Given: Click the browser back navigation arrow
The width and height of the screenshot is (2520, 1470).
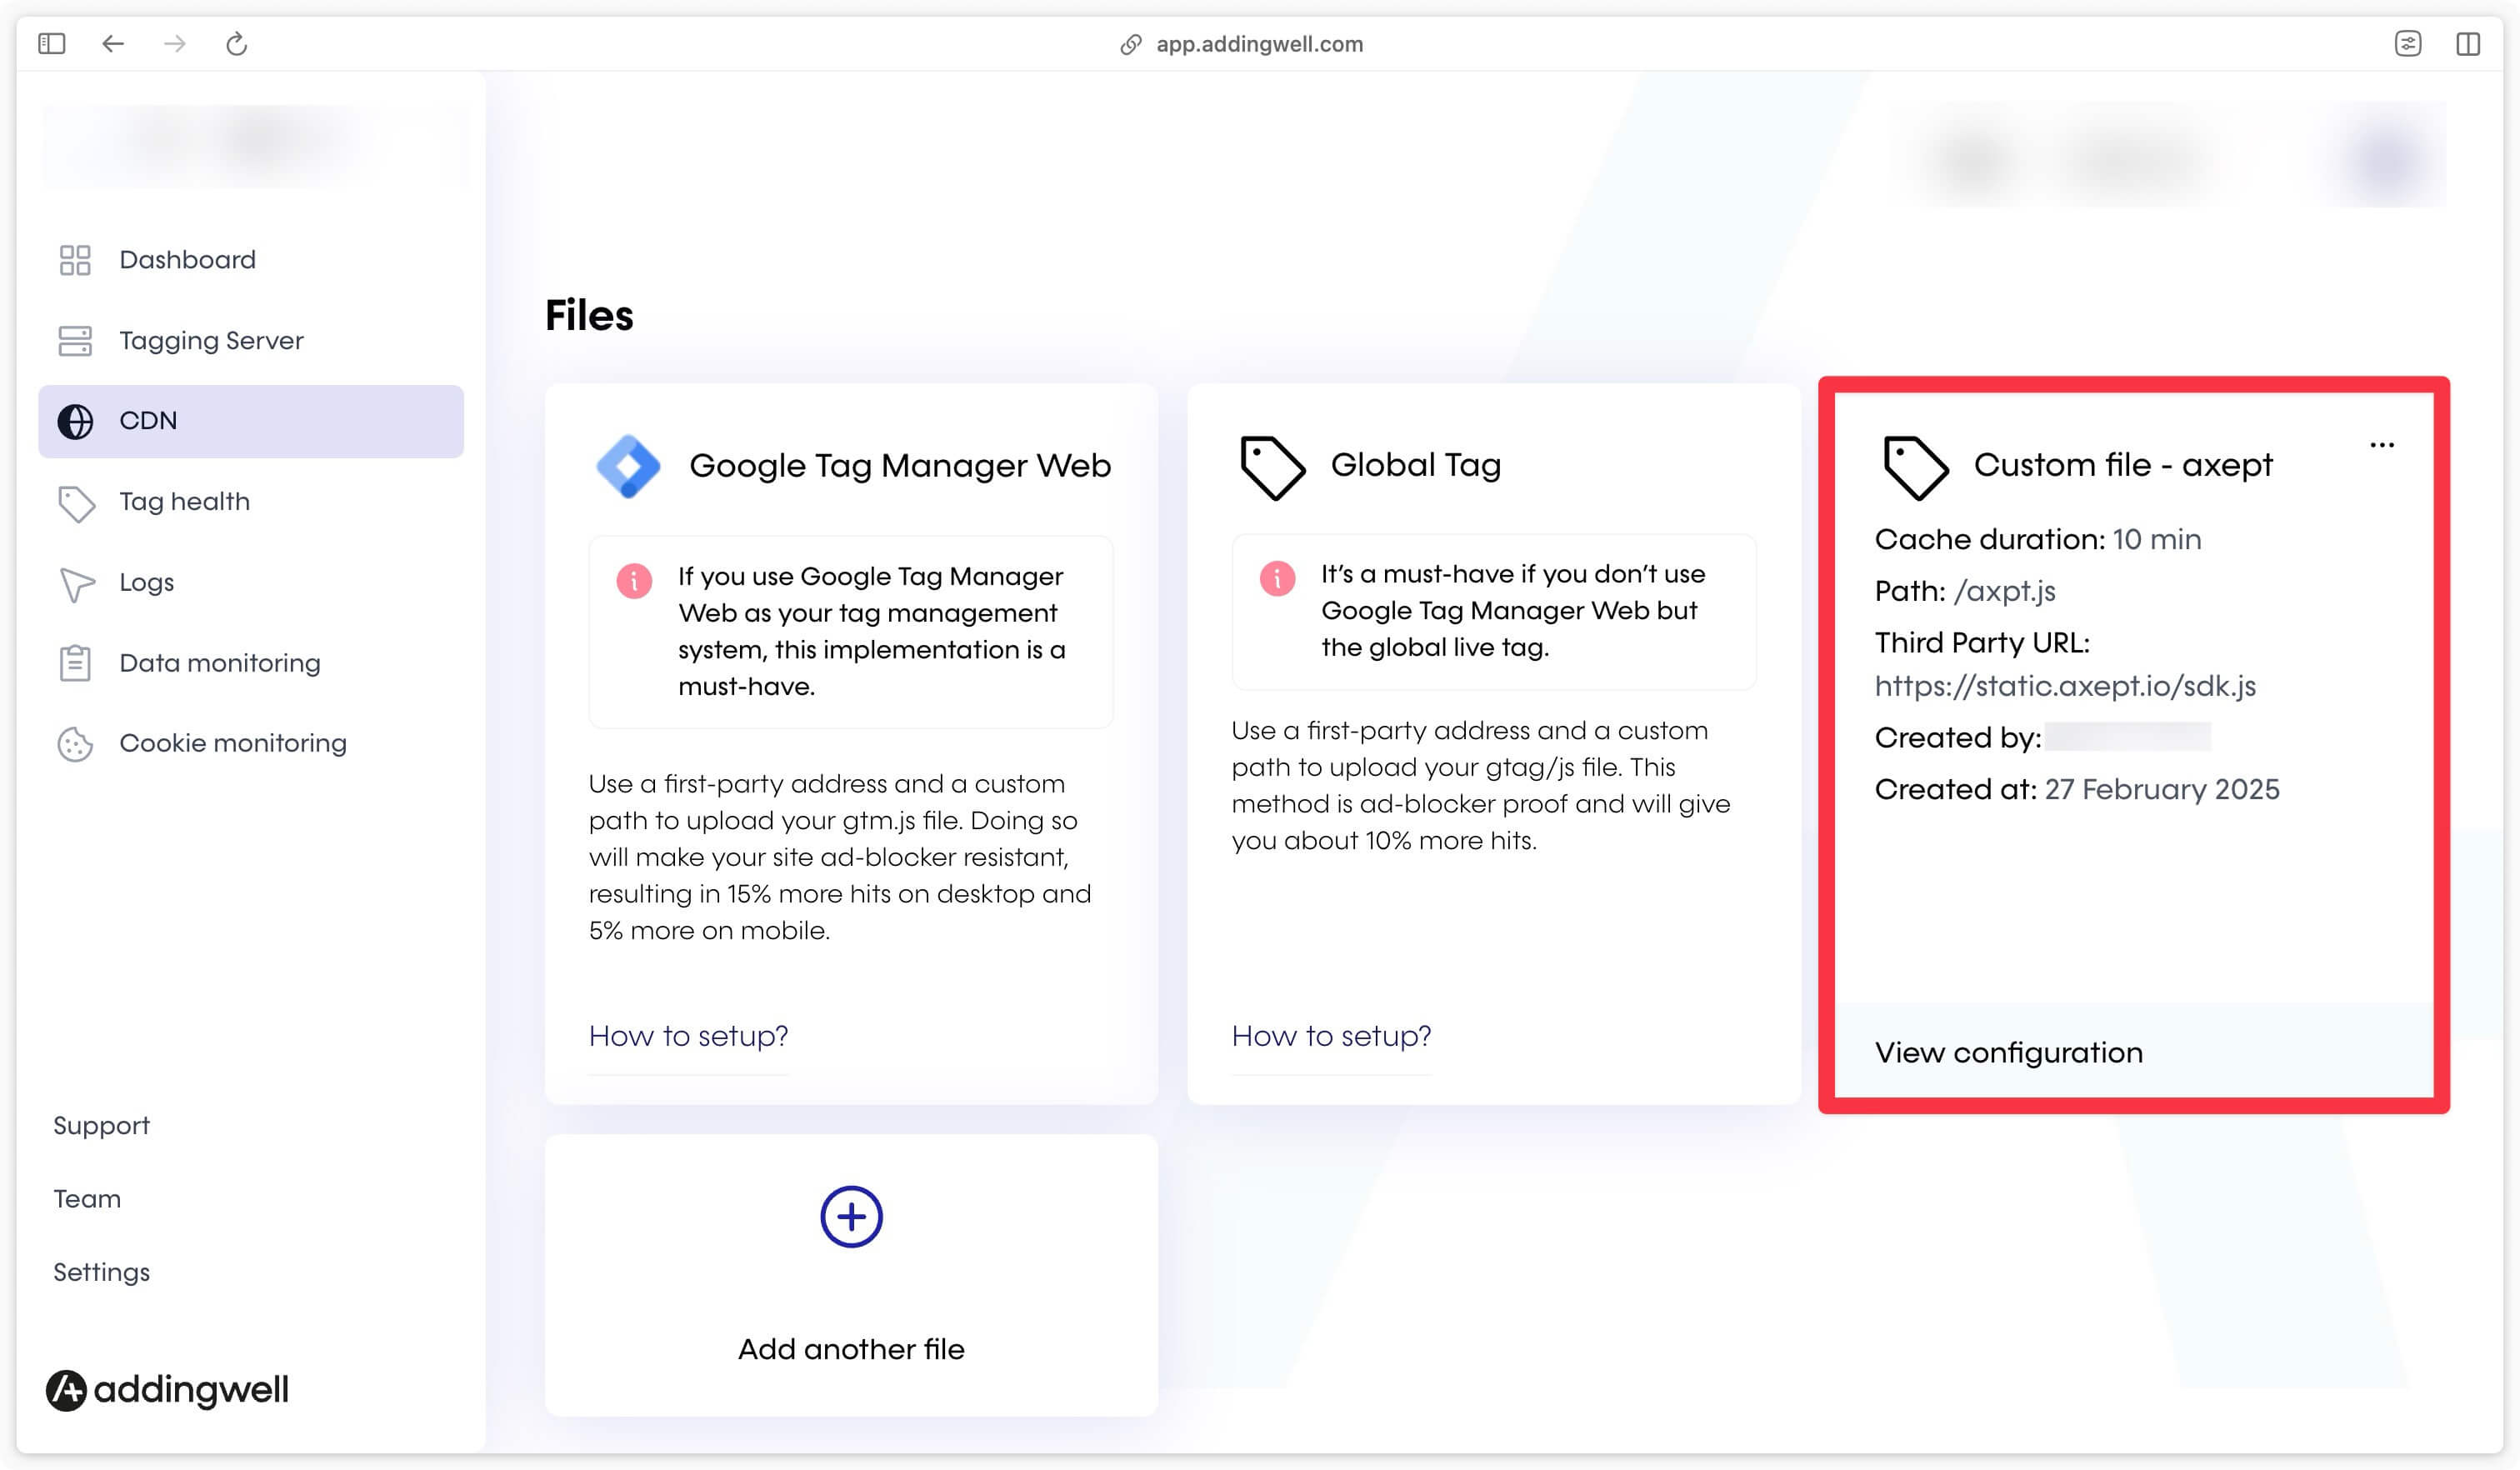Looking at the screenshot, I should pyautogui.click(x=108, y=43).
